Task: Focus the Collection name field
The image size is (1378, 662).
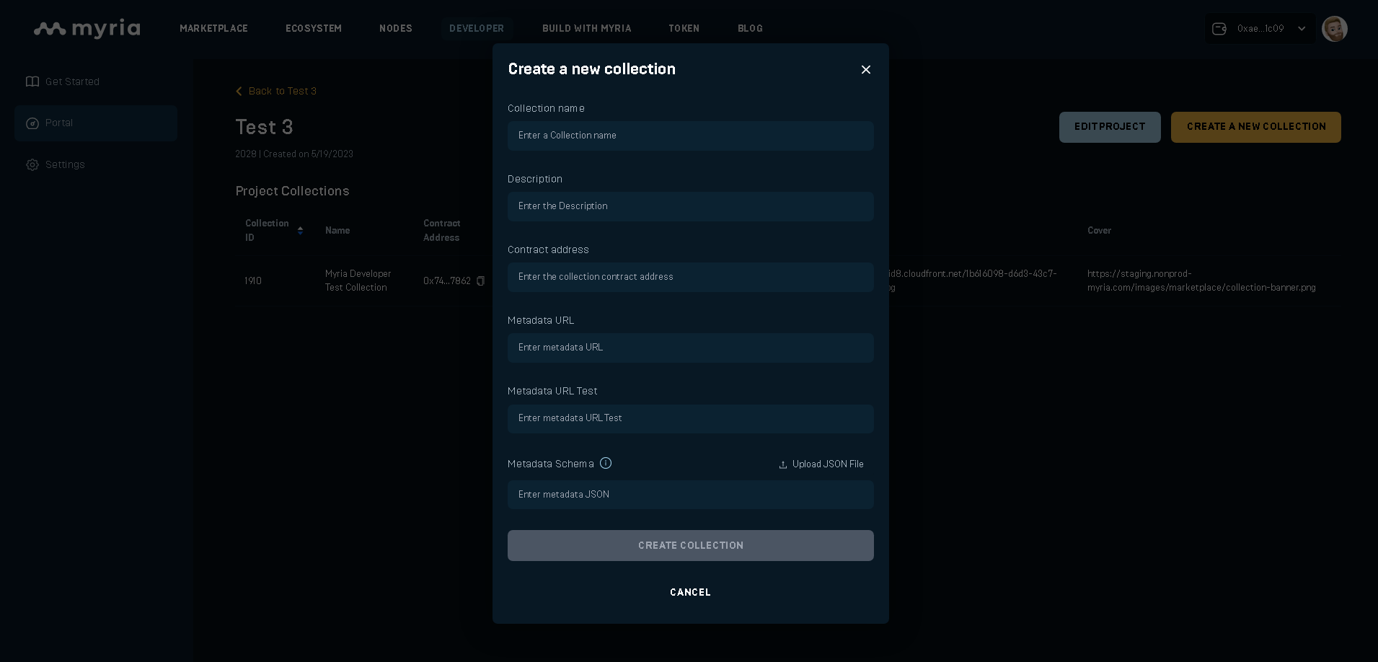Action: click(x=691, y=136)
